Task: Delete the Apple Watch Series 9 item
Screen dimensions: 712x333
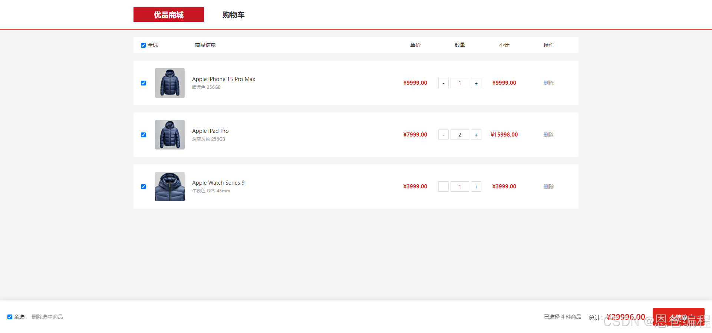Action: coord(549,186)
